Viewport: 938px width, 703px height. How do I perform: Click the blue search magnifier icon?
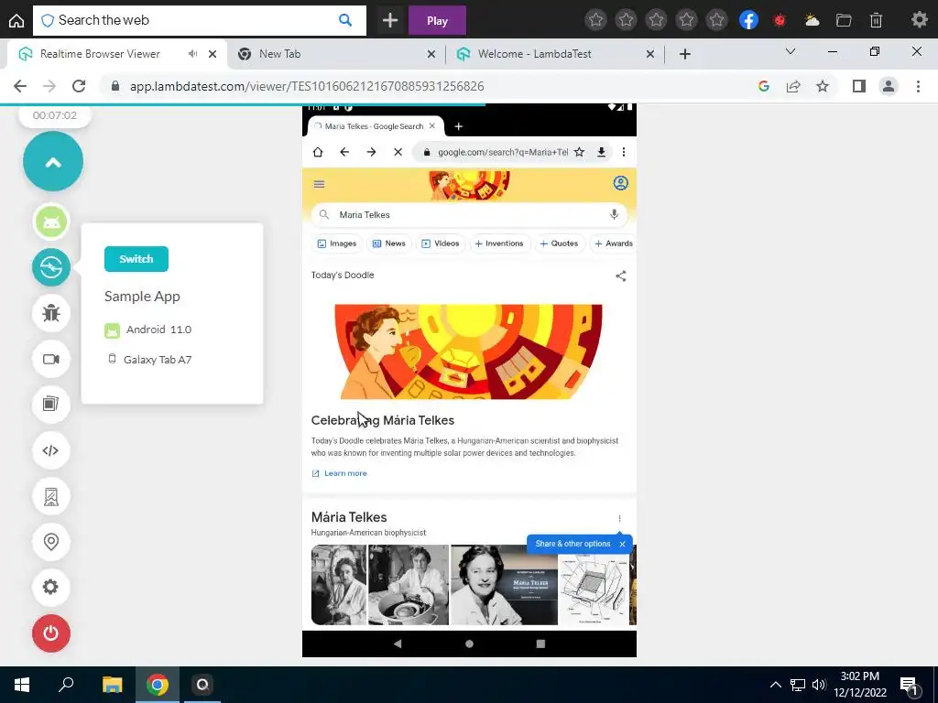pyautogui.click(x=345, y=20)
